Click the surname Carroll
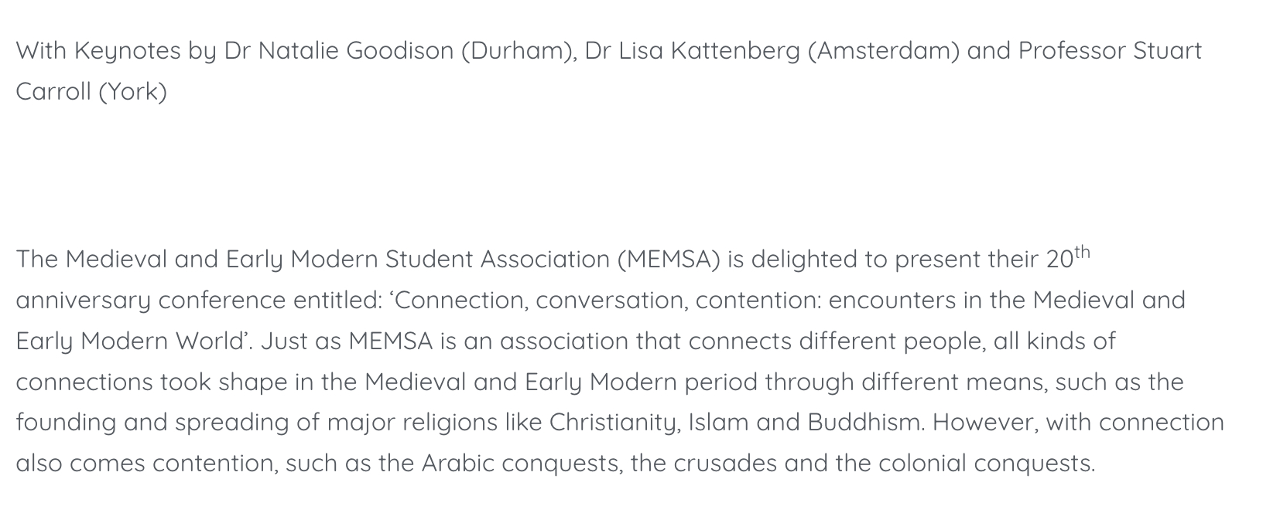Viewport: 1263px width, 530px height. click(x=53, y=92)
